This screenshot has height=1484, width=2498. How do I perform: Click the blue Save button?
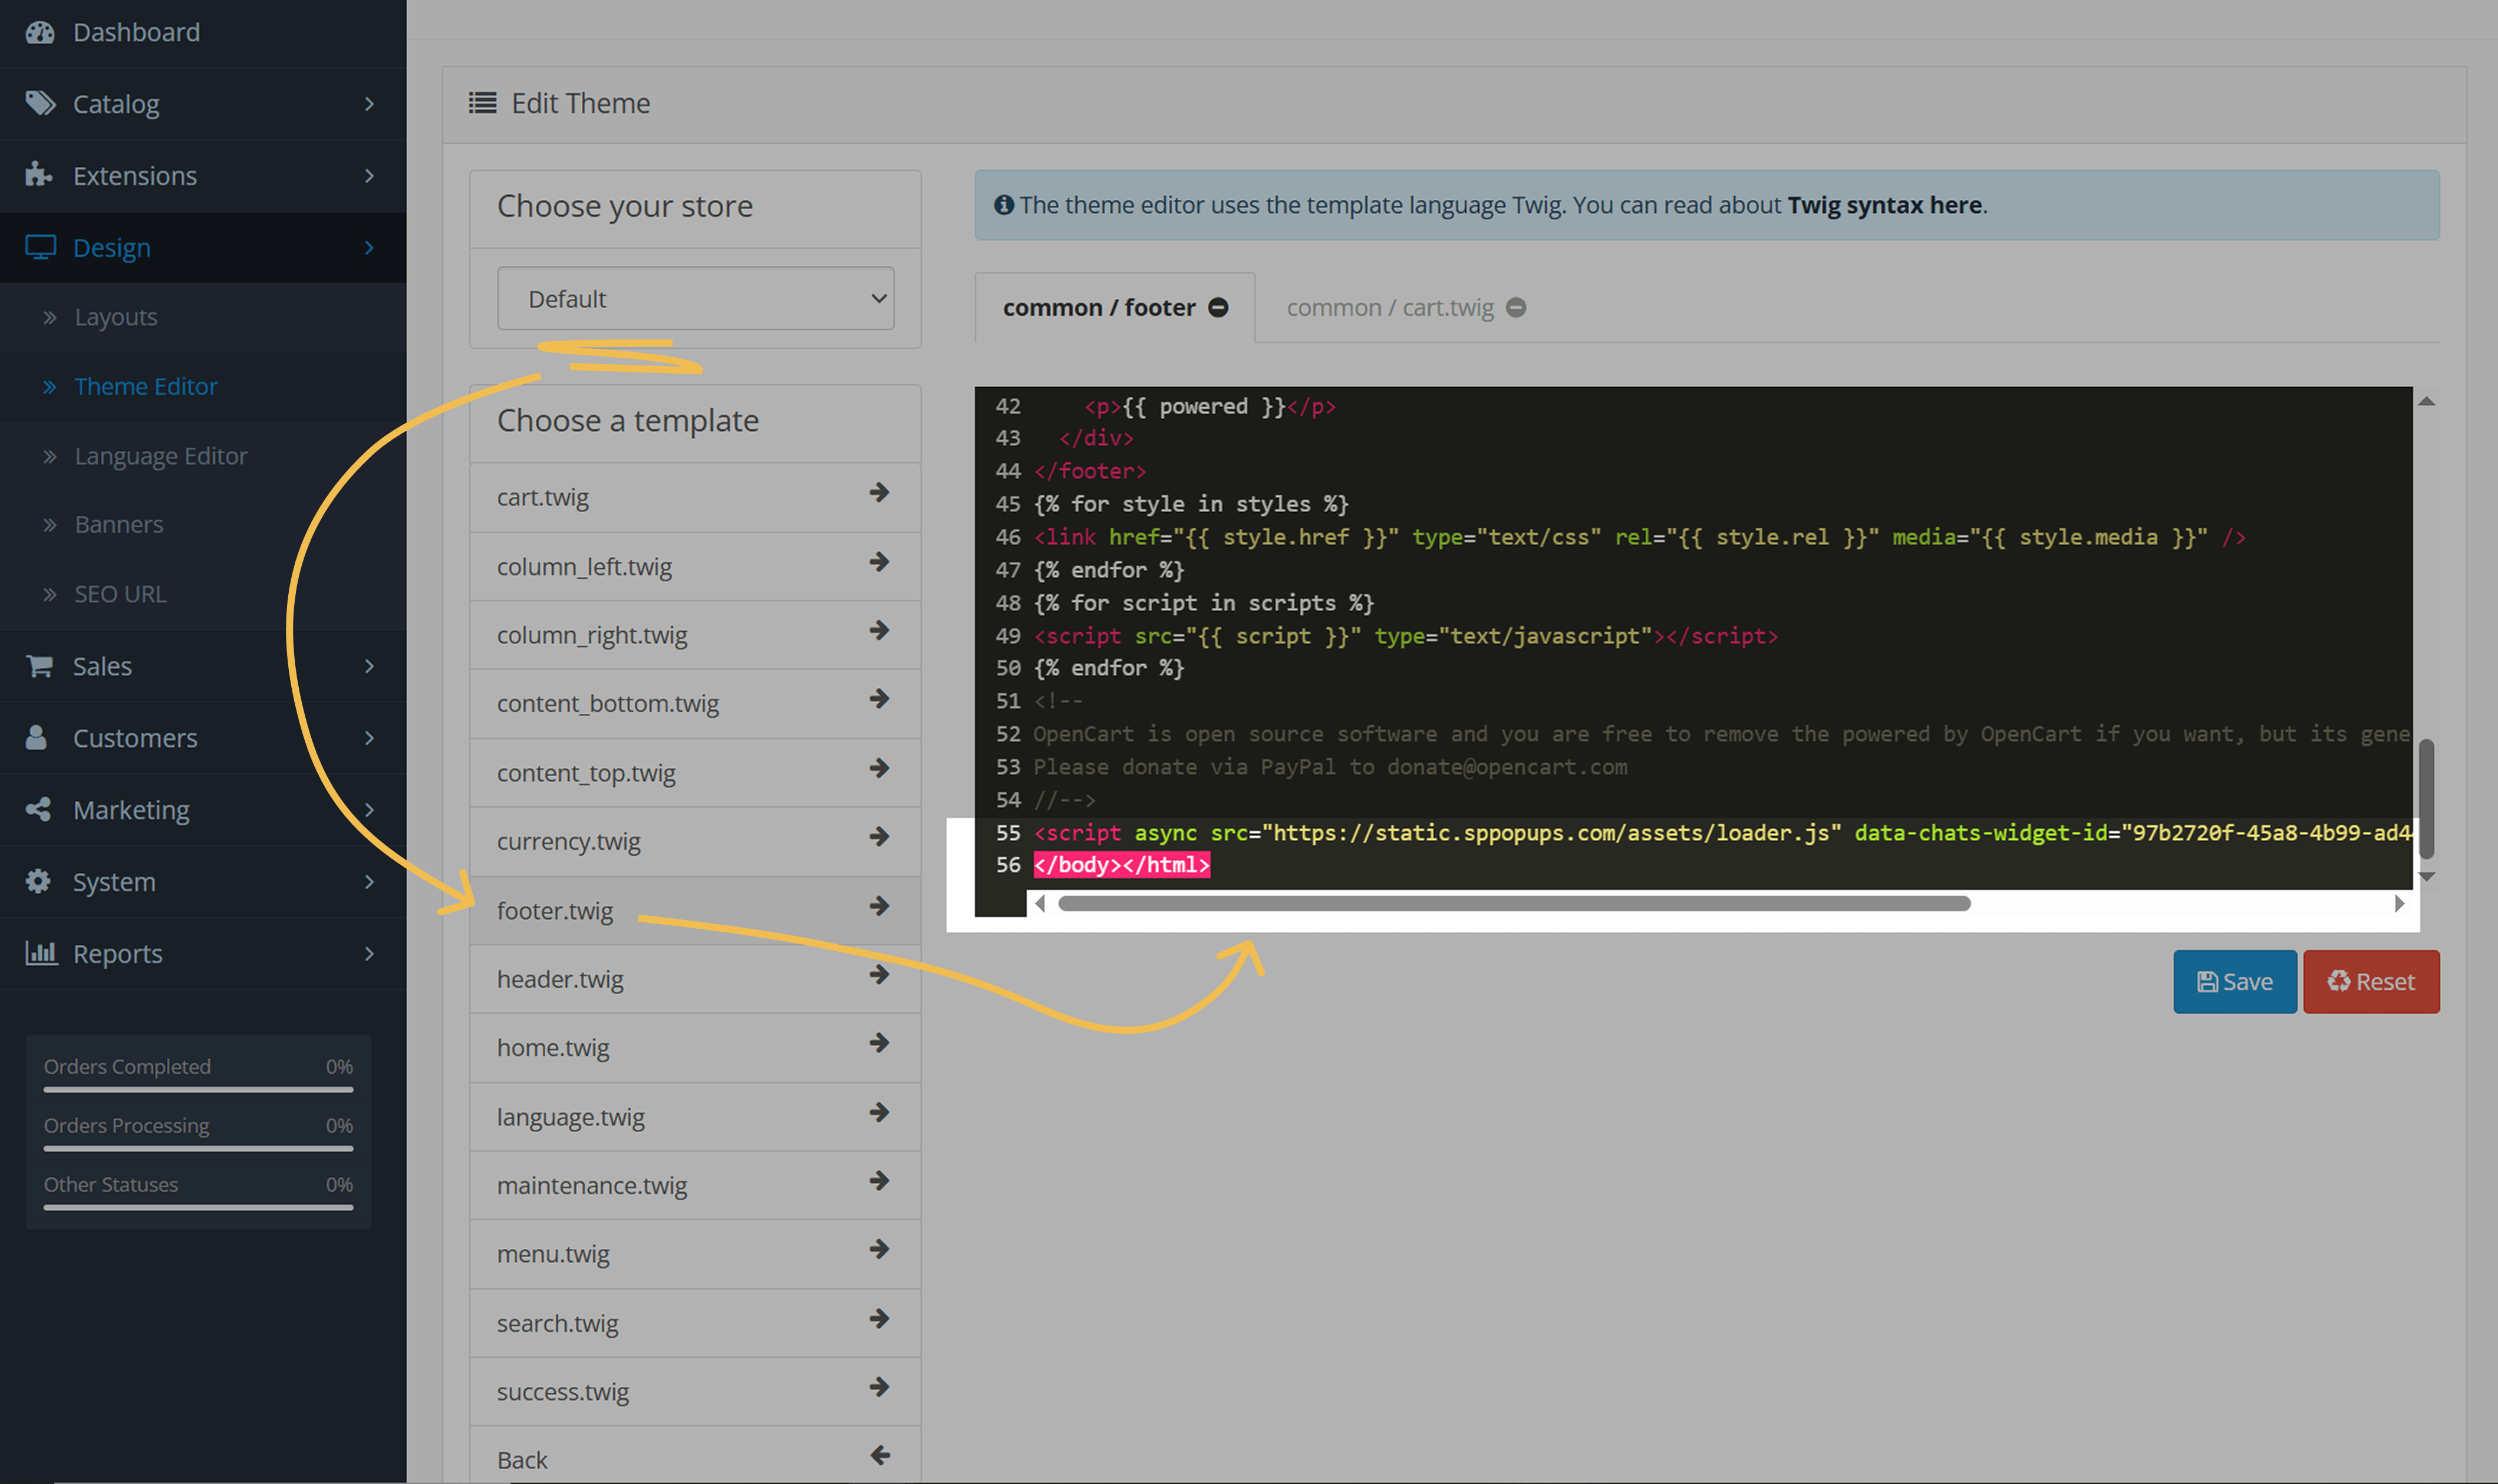[2234, 982]
